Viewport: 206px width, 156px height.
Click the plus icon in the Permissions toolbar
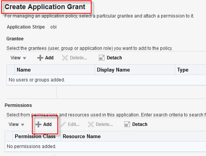click(38, 124)
